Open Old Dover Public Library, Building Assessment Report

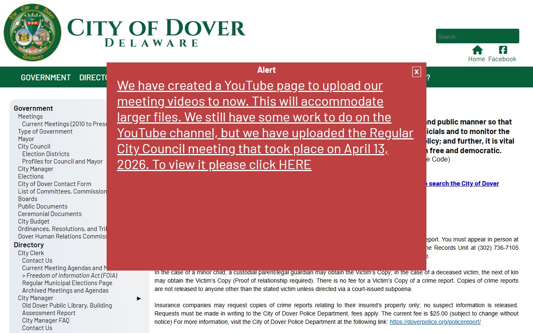67,309
